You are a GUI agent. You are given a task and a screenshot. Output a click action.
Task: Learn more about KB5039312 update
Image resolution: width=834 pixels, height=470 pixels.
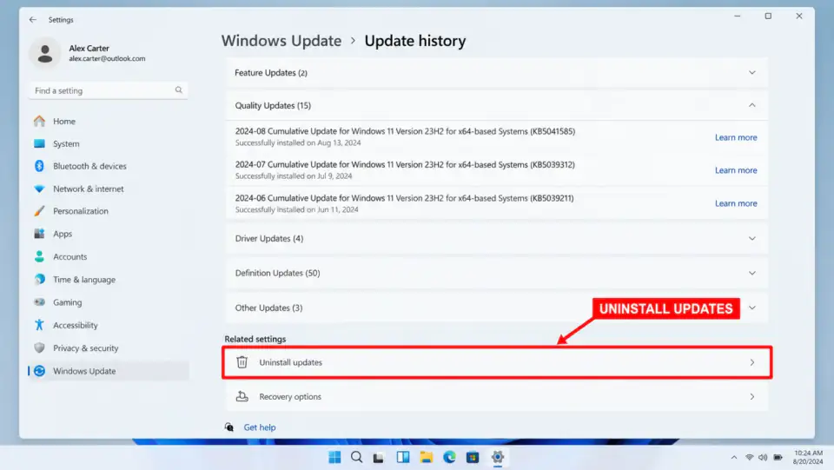tap(736, 170)
